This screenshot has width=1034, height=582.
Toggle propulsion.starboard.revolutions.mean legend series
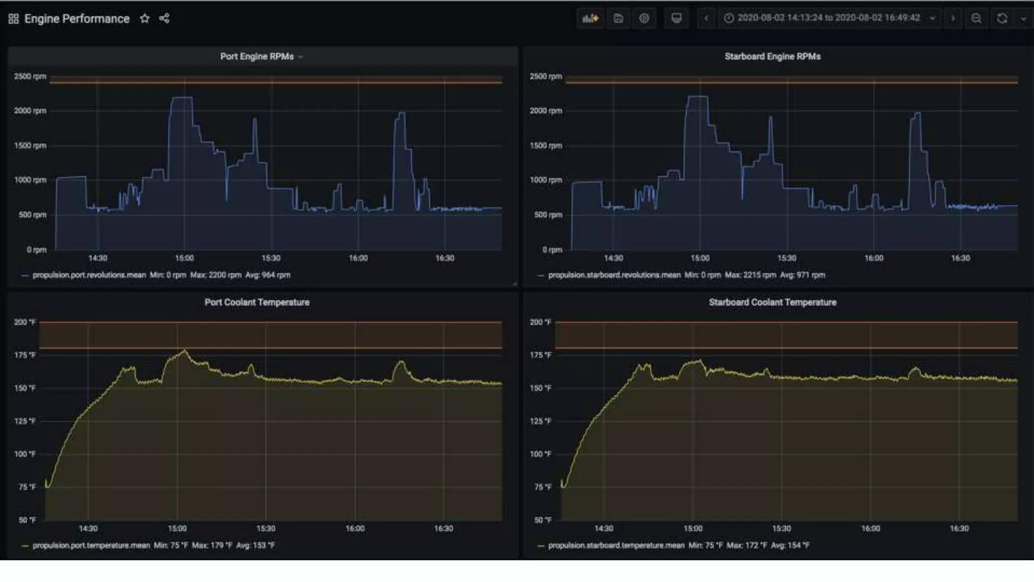(614, 275)
